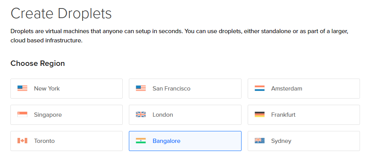This screenshot has height=156, width=370.
Task: Click the Create Droplets page heading
Action: coord(61,14)
